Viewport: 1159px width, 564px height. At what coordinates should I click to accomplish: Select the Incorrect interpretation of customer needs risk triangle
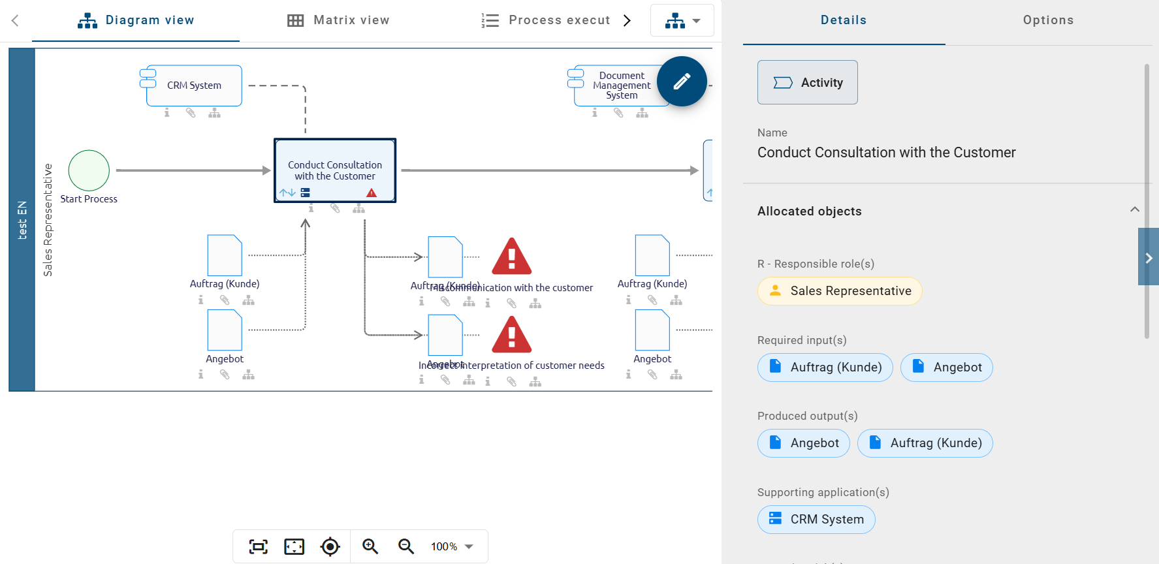click(x=512, y=335)
